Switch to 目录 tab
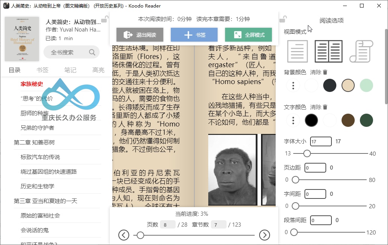The width and height of the screenshot is (388, 245). point(15,70)
